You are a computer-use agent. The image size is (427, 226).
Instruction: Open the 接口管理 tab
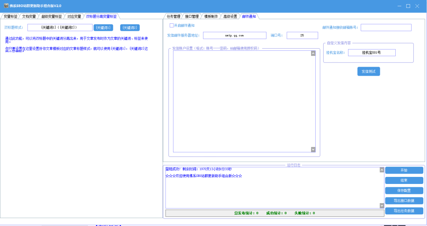tap(192, 16)
